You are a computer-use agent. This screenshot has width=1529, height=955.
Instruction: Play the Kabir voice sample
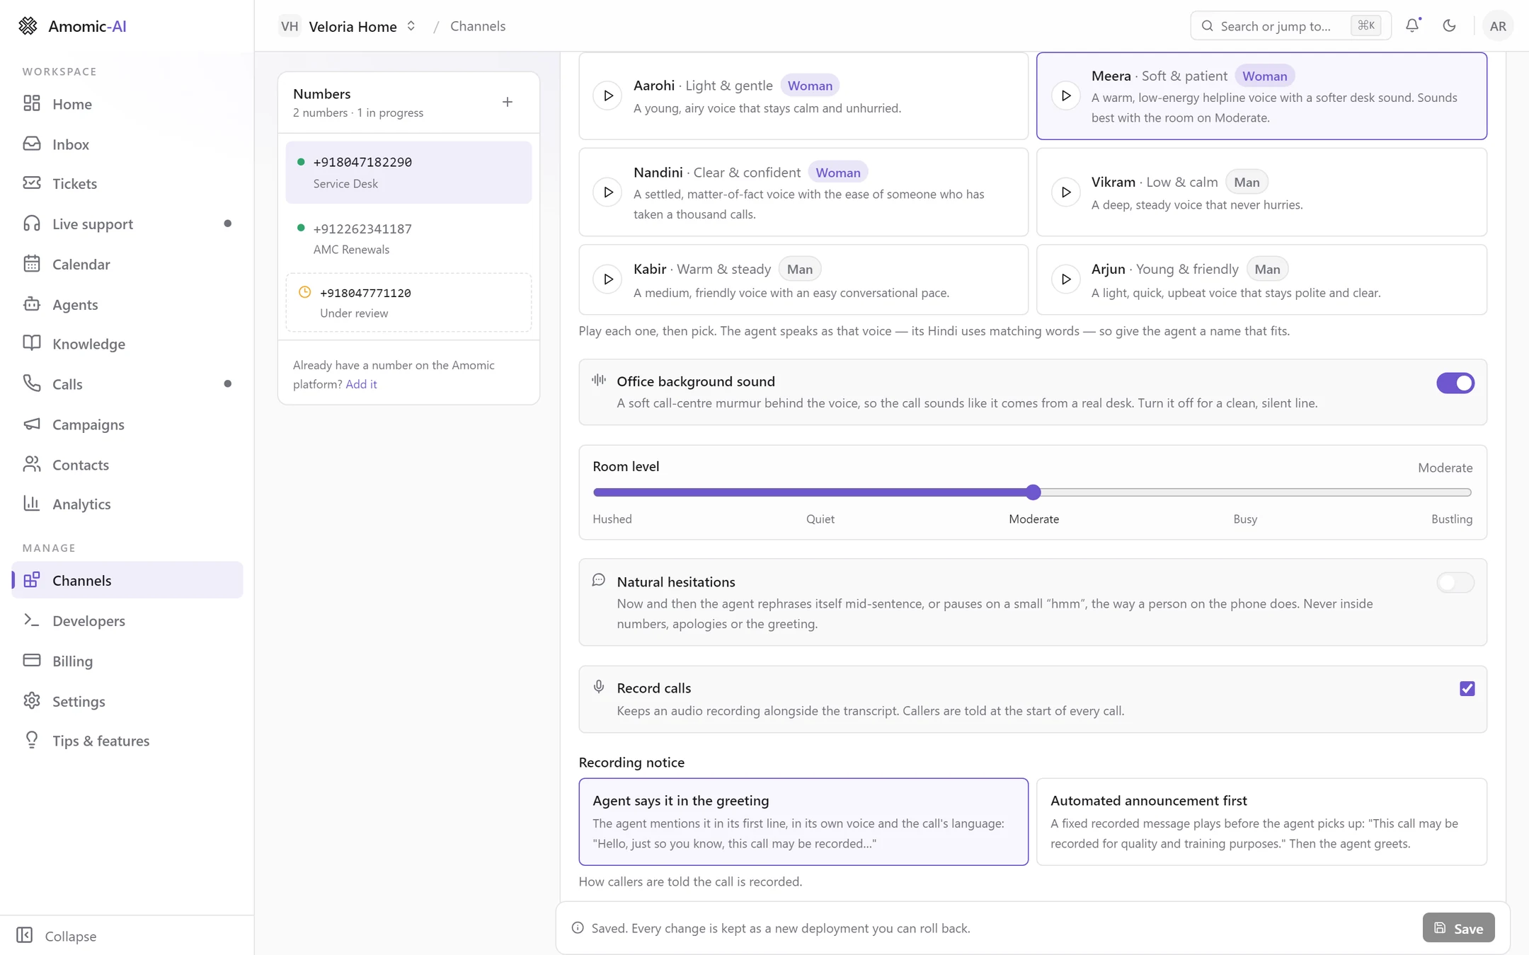[x=607, y=279]
